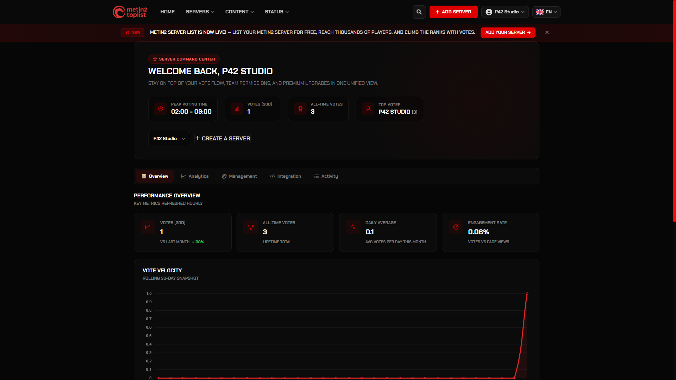676x380 pixels.
Task: Click the 0.06% engagement rate value
Action: [478, 232]
